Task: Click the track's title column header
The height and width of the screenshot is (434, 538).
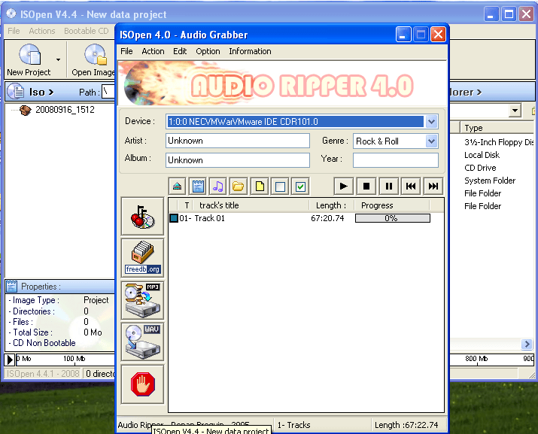Action: [251, 205]
